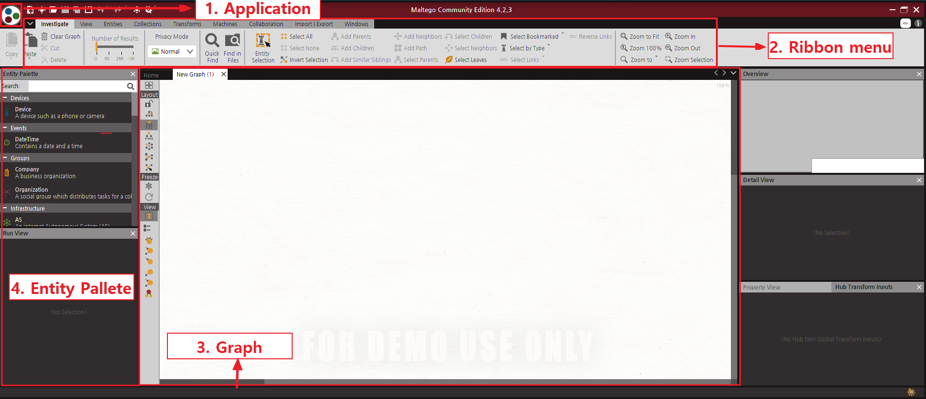Select the Company entity in palette
926x399 pixels.
click(67, 172)
